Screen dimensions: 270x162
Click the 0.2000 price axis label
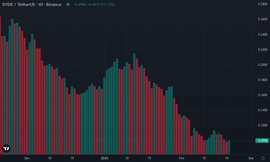click(x=263, y=65)
